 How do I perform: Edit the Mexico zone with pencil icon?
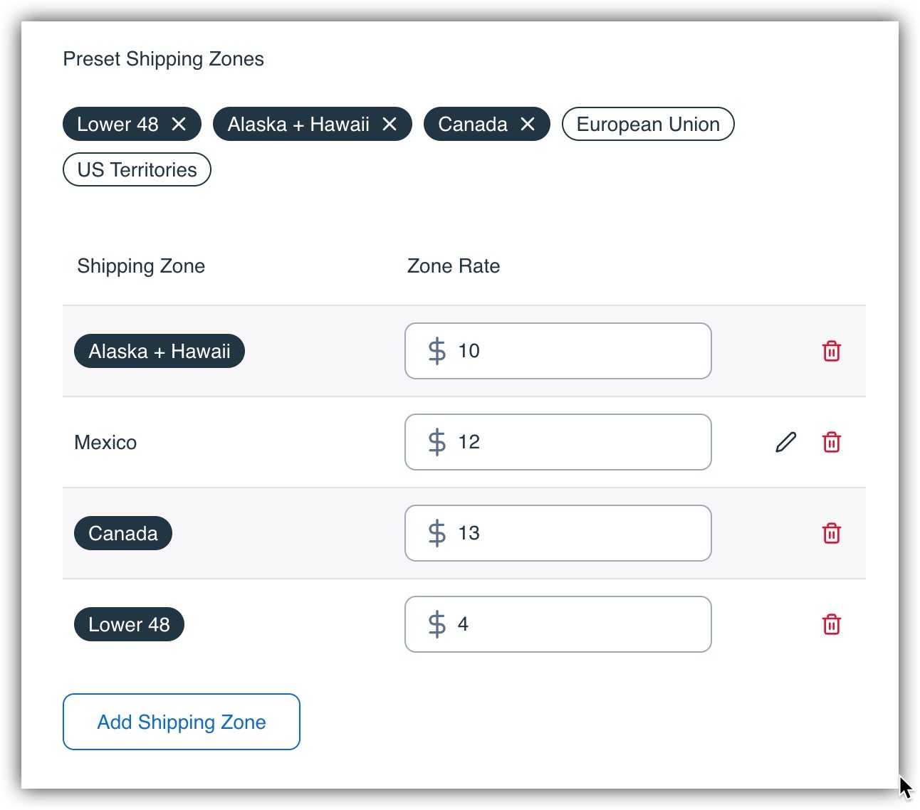click(785, 442)
